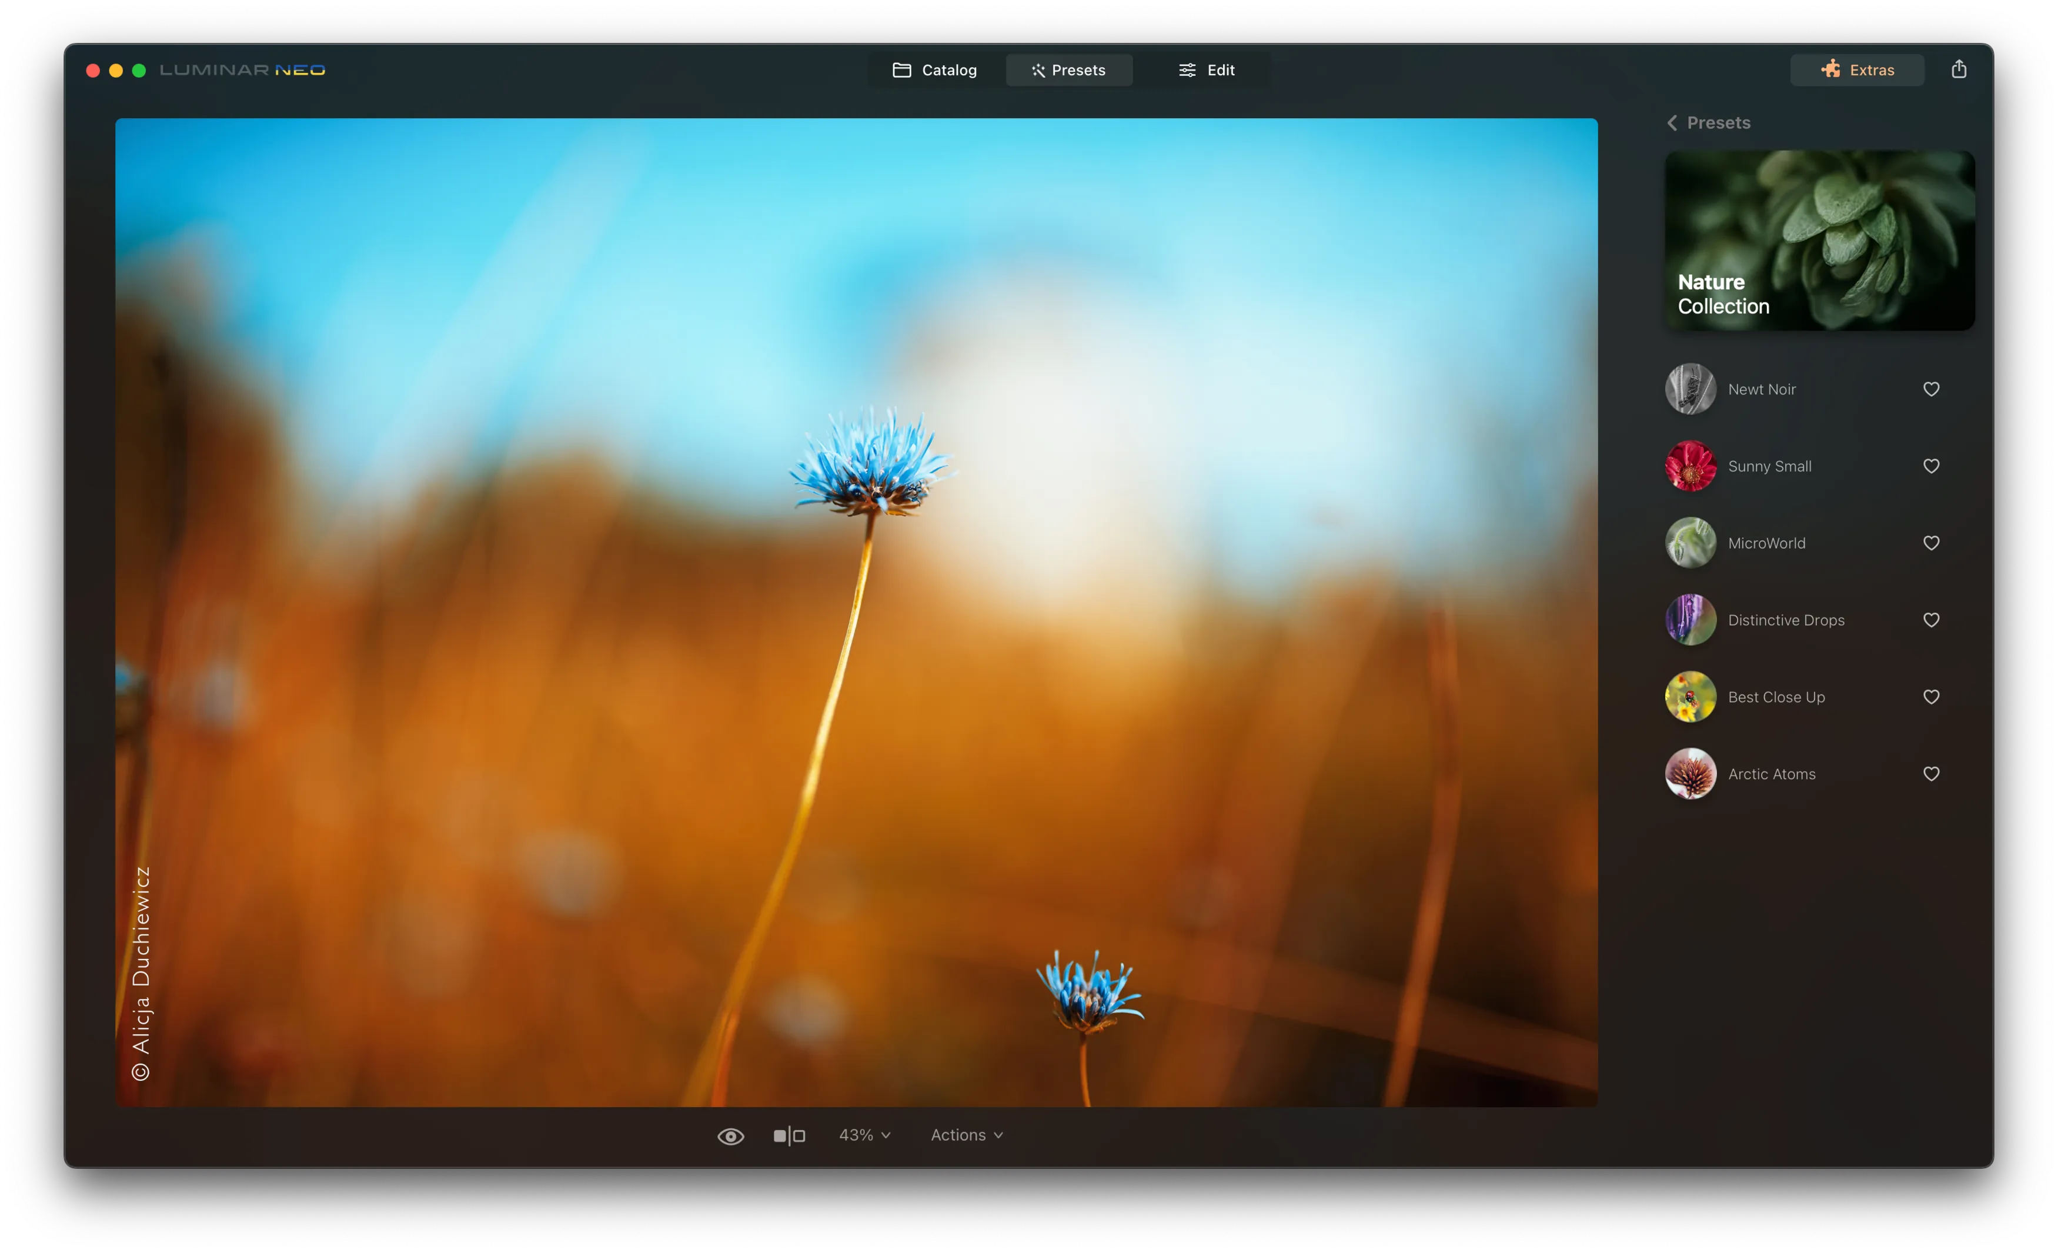Click the Distinctive Drops preset thumbnail
Image resolution: width=2058 pixels, height=1253 pixels.
1690,620
